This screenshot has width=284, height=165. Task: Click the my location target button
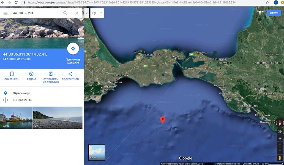280,138
